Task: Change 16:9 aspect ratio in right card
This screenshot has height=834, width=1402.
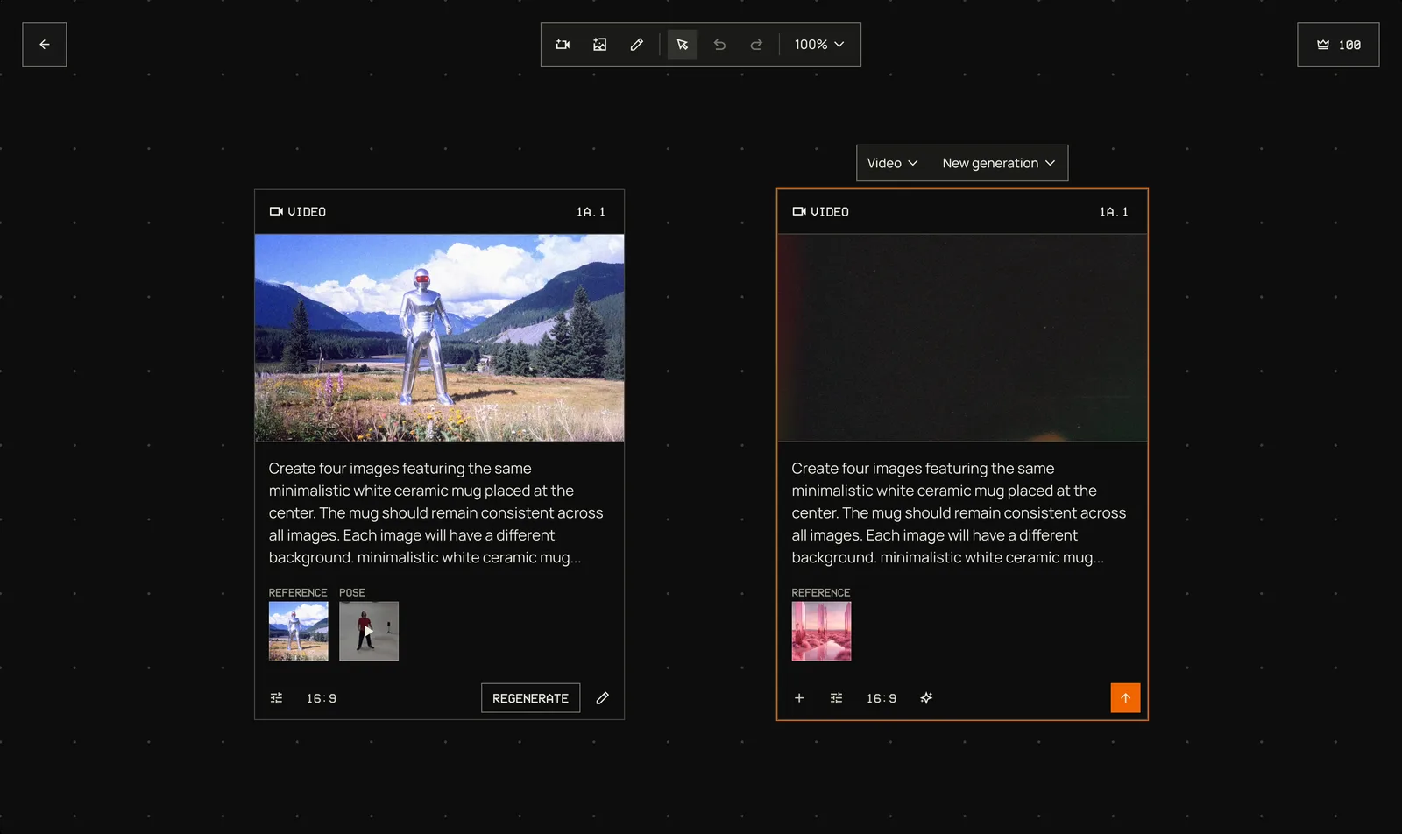Action: click(x=881, y=698)
